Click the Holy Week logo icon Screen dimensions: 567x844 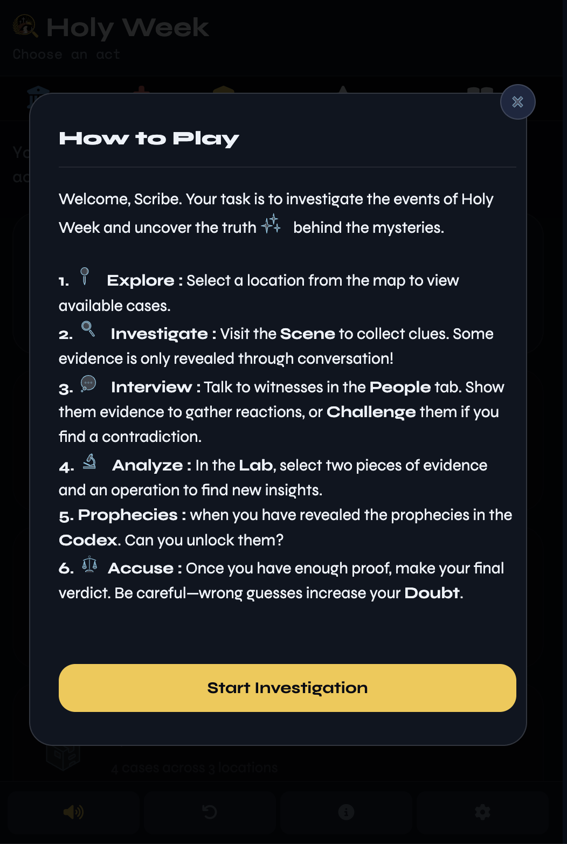click(x=25, y=25)
